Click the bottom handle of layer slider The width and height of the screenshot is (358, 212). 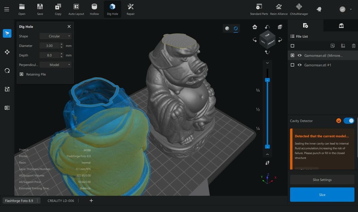(267, 147)
